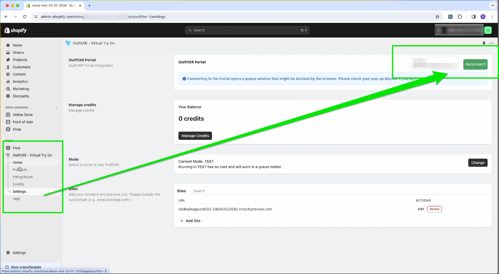Open the store account menu with green avatar
Image resolution: width=499 pixels, height=274 pixels.
(488, 30)
